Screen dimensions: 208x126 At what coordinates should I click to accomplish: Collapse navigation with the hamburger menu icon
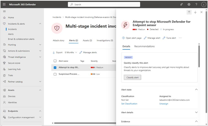pos(5,11)
